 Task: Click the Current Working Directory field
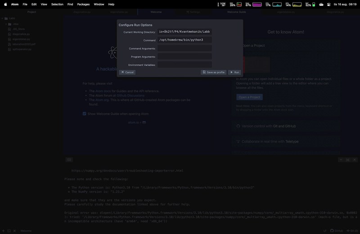[x=184, y=32]
